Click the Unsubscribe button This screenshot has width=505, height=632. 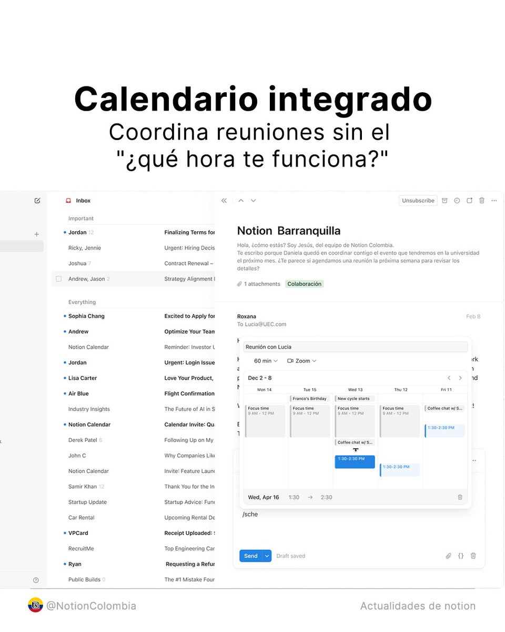pos(418,200)
